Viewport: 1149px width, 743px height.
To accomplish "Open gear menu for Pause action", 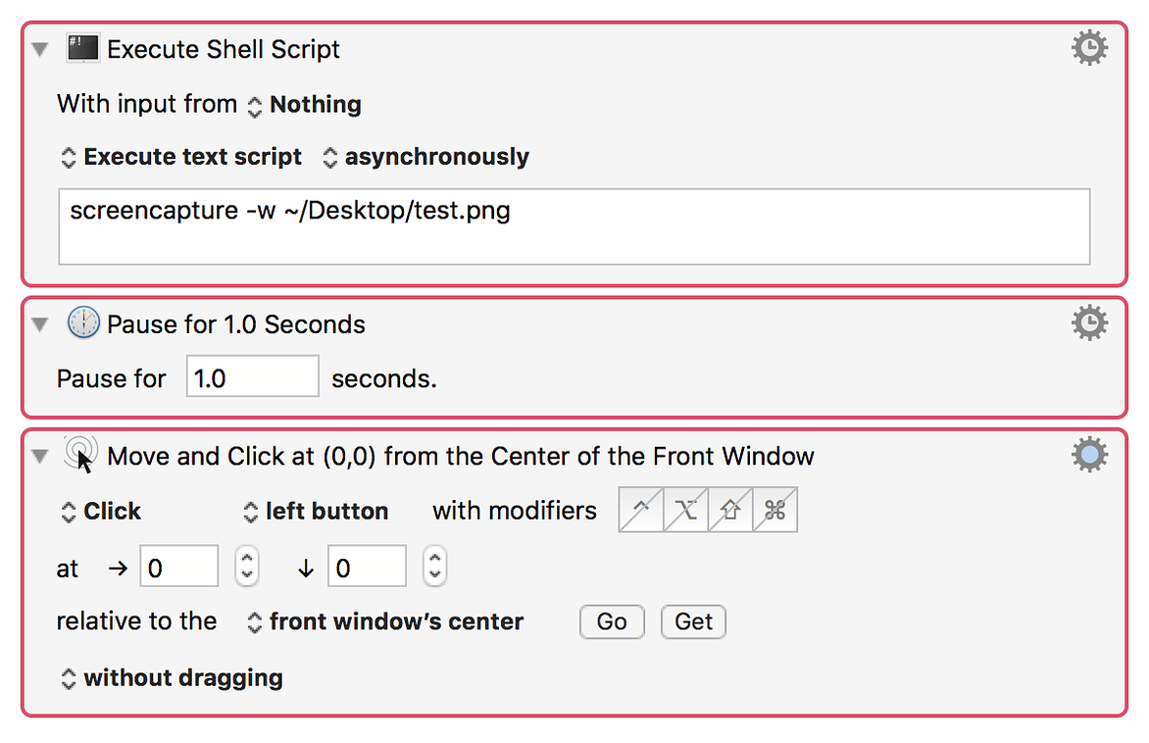I will click(1089, 322).
